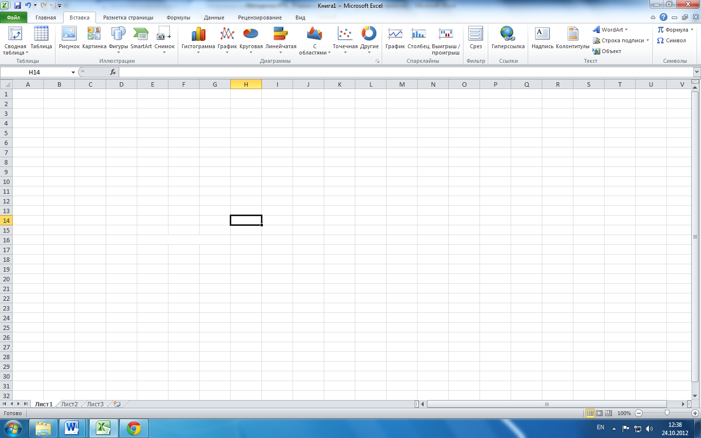The image size is (701, 438).
Task: Open the Другие charts gallery
Action: 369,40
